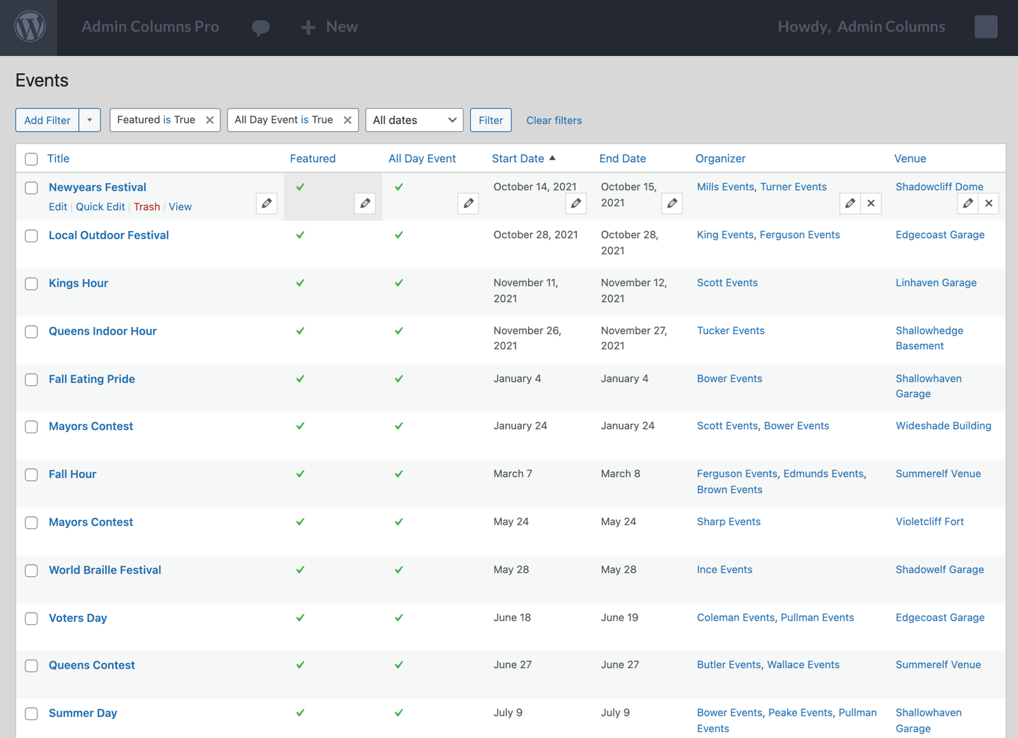Click the Start Date ascending sort arrow
Screen dimensions: 1018x738
(x=552, y=158)
